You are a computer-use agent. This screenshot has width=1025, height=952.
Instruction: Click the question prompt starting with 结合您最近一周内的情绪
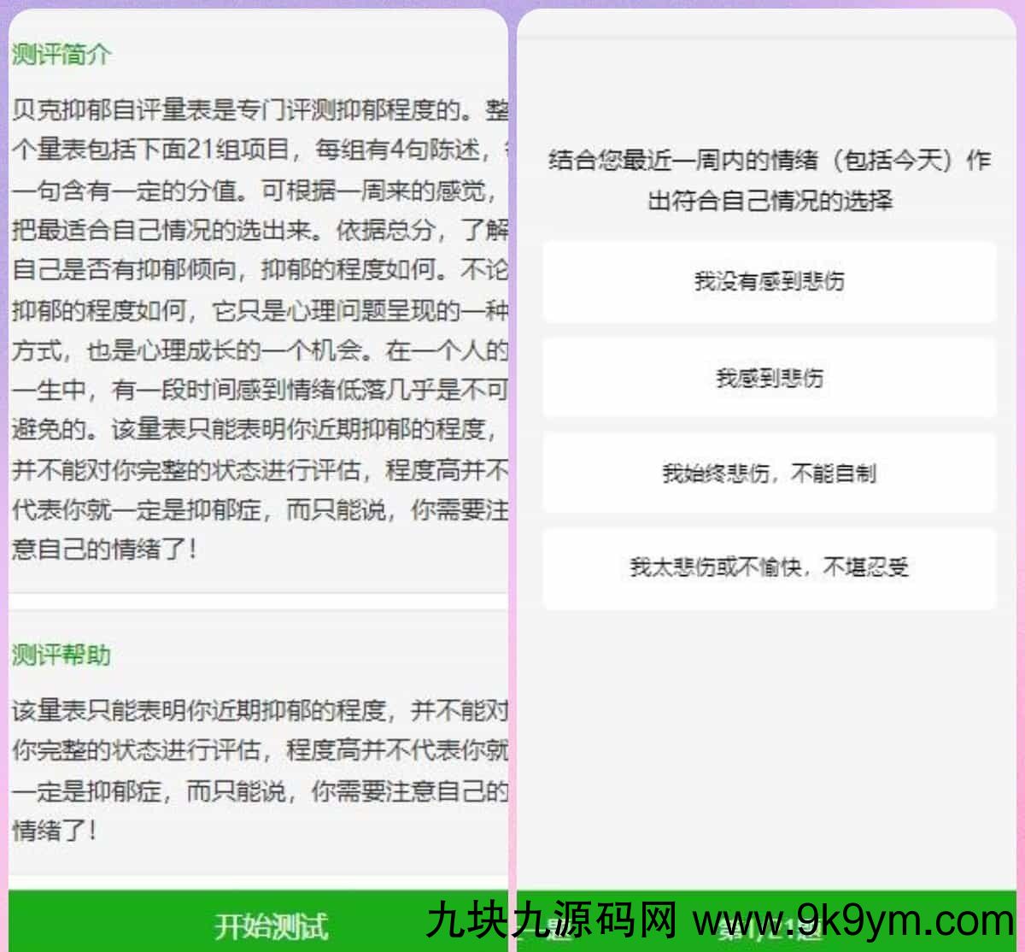click(769, 180)
